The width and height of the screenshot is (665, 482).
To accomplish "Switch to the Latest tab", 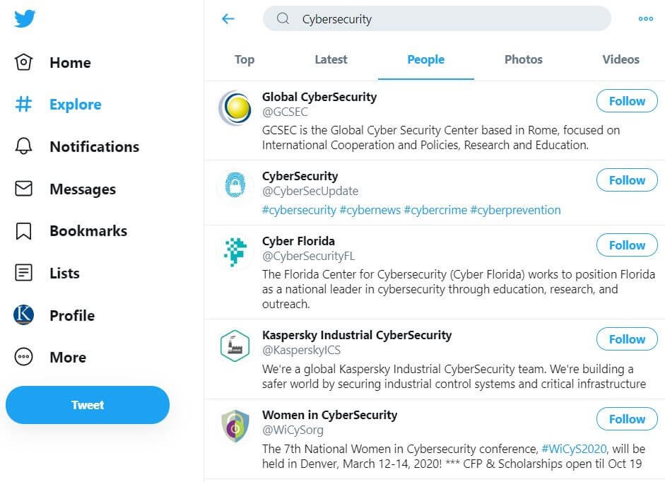I will pos(331,59).
